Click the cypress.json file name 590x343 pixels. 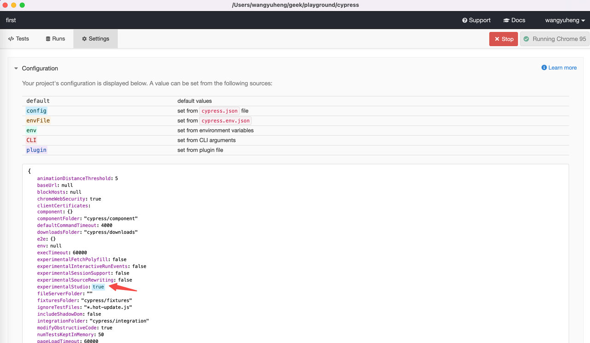tap(219, 111)
